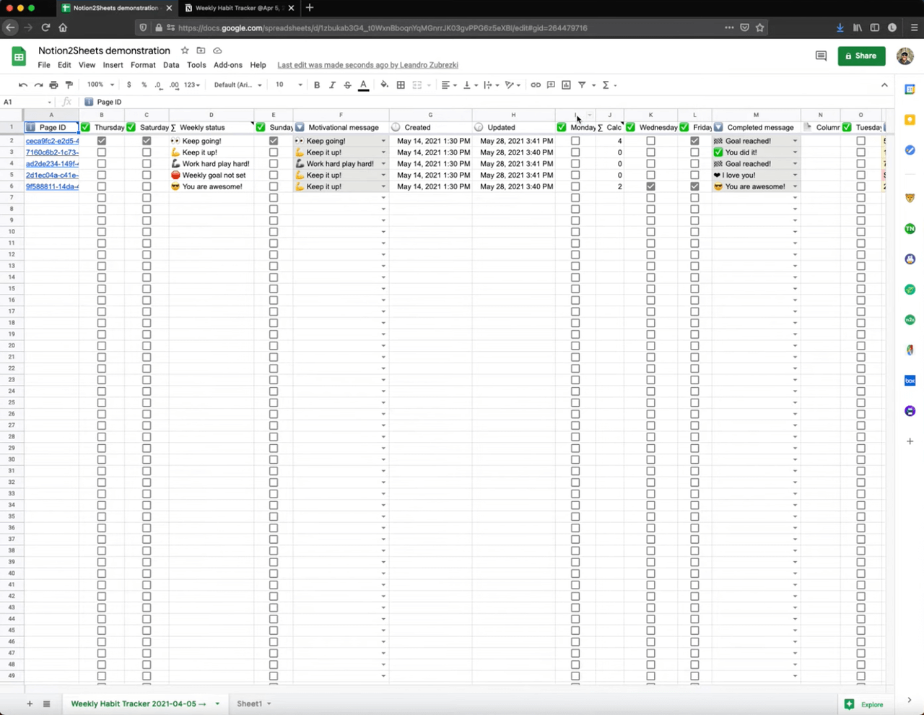
Task: Click the Print icon
Action: click(x=53, y=85)
